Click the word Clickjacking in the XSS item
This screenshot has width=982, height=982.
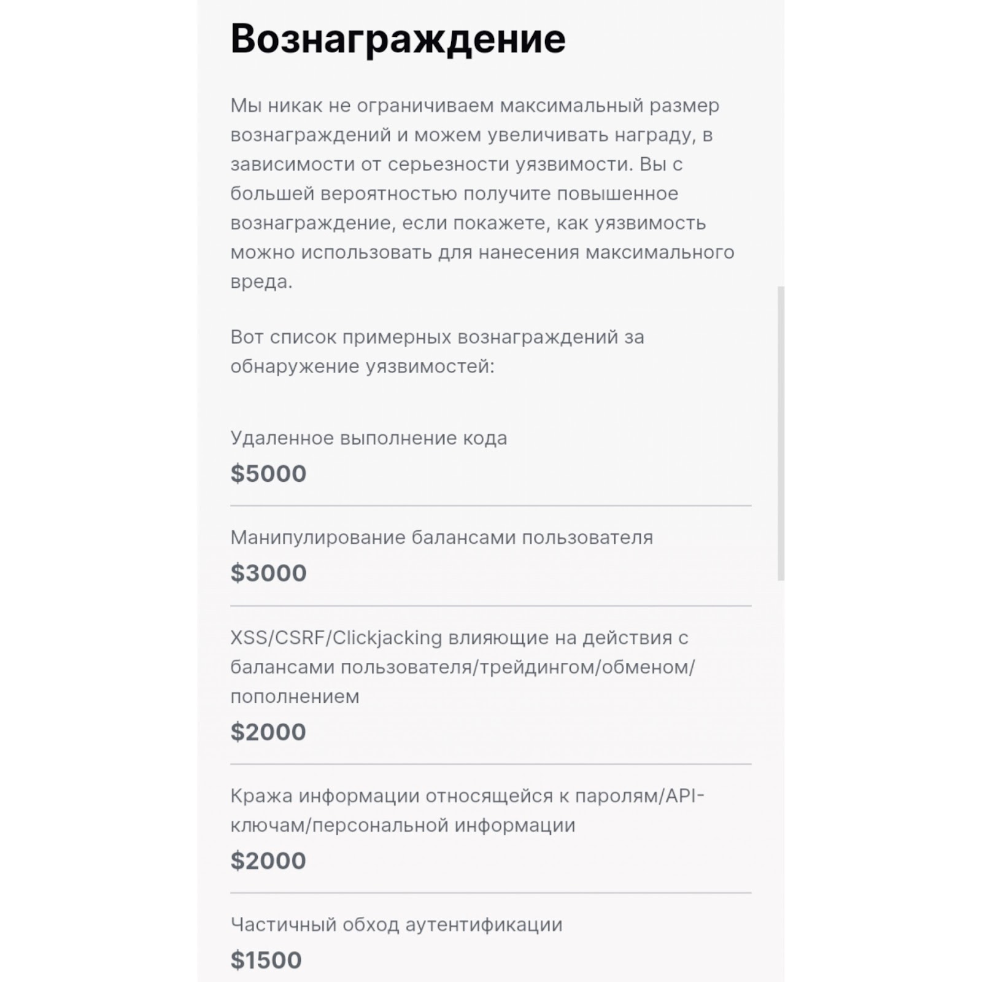coord(387,638)
